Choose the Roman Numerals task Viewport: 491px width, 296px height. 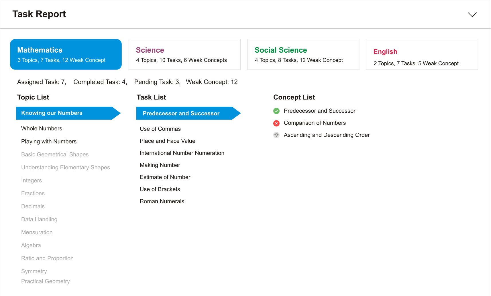(162, 201)
